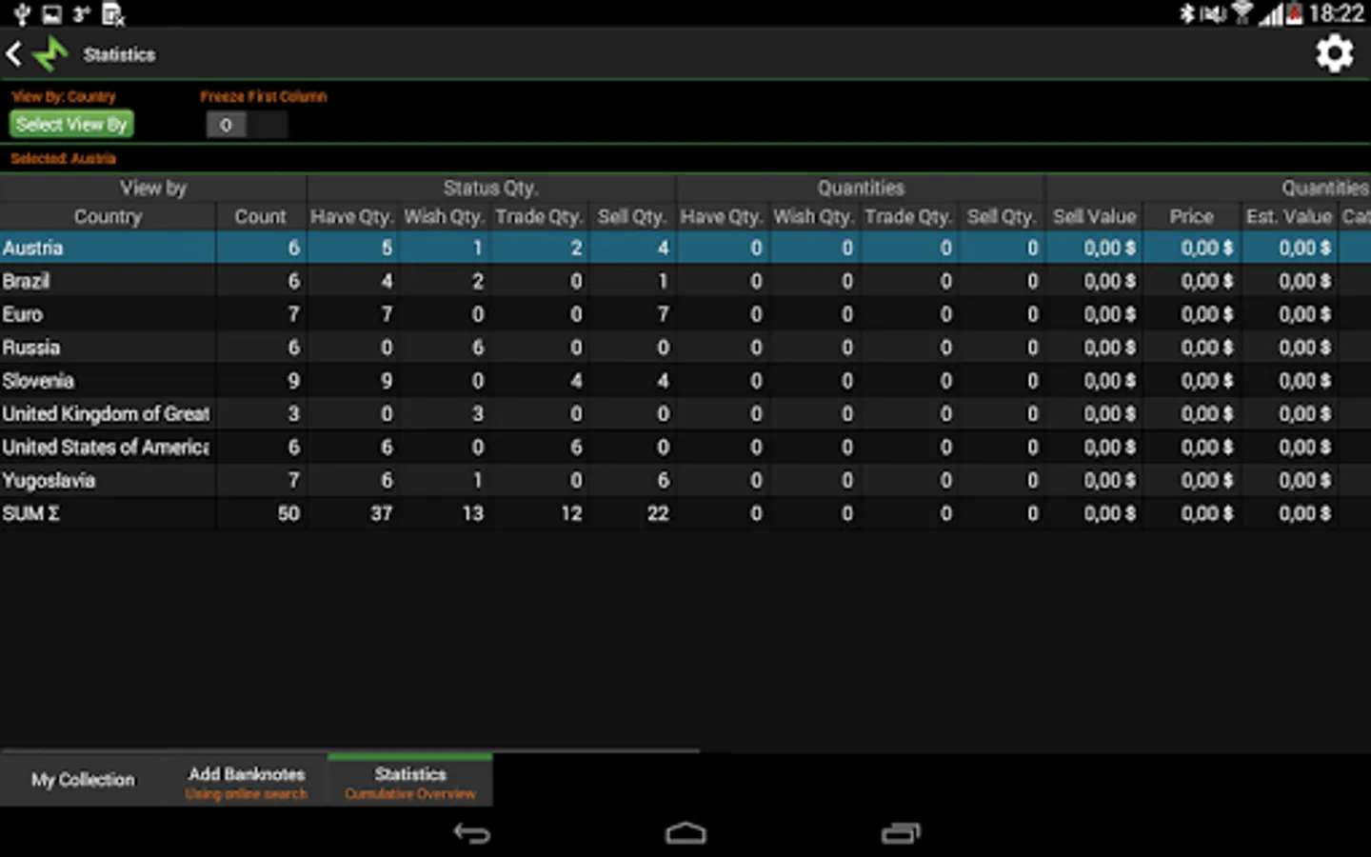Screen dimensions: 1371x857
Task: Click the SUM row Sell Qty. value 22
Action: (x=658, y=514)
